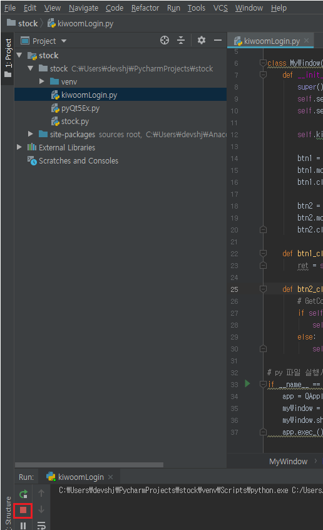The width and height of the screenshot is (323, 530).
Task: Toggle soft-wrap icon in Run panel
Action: (41, 525)
